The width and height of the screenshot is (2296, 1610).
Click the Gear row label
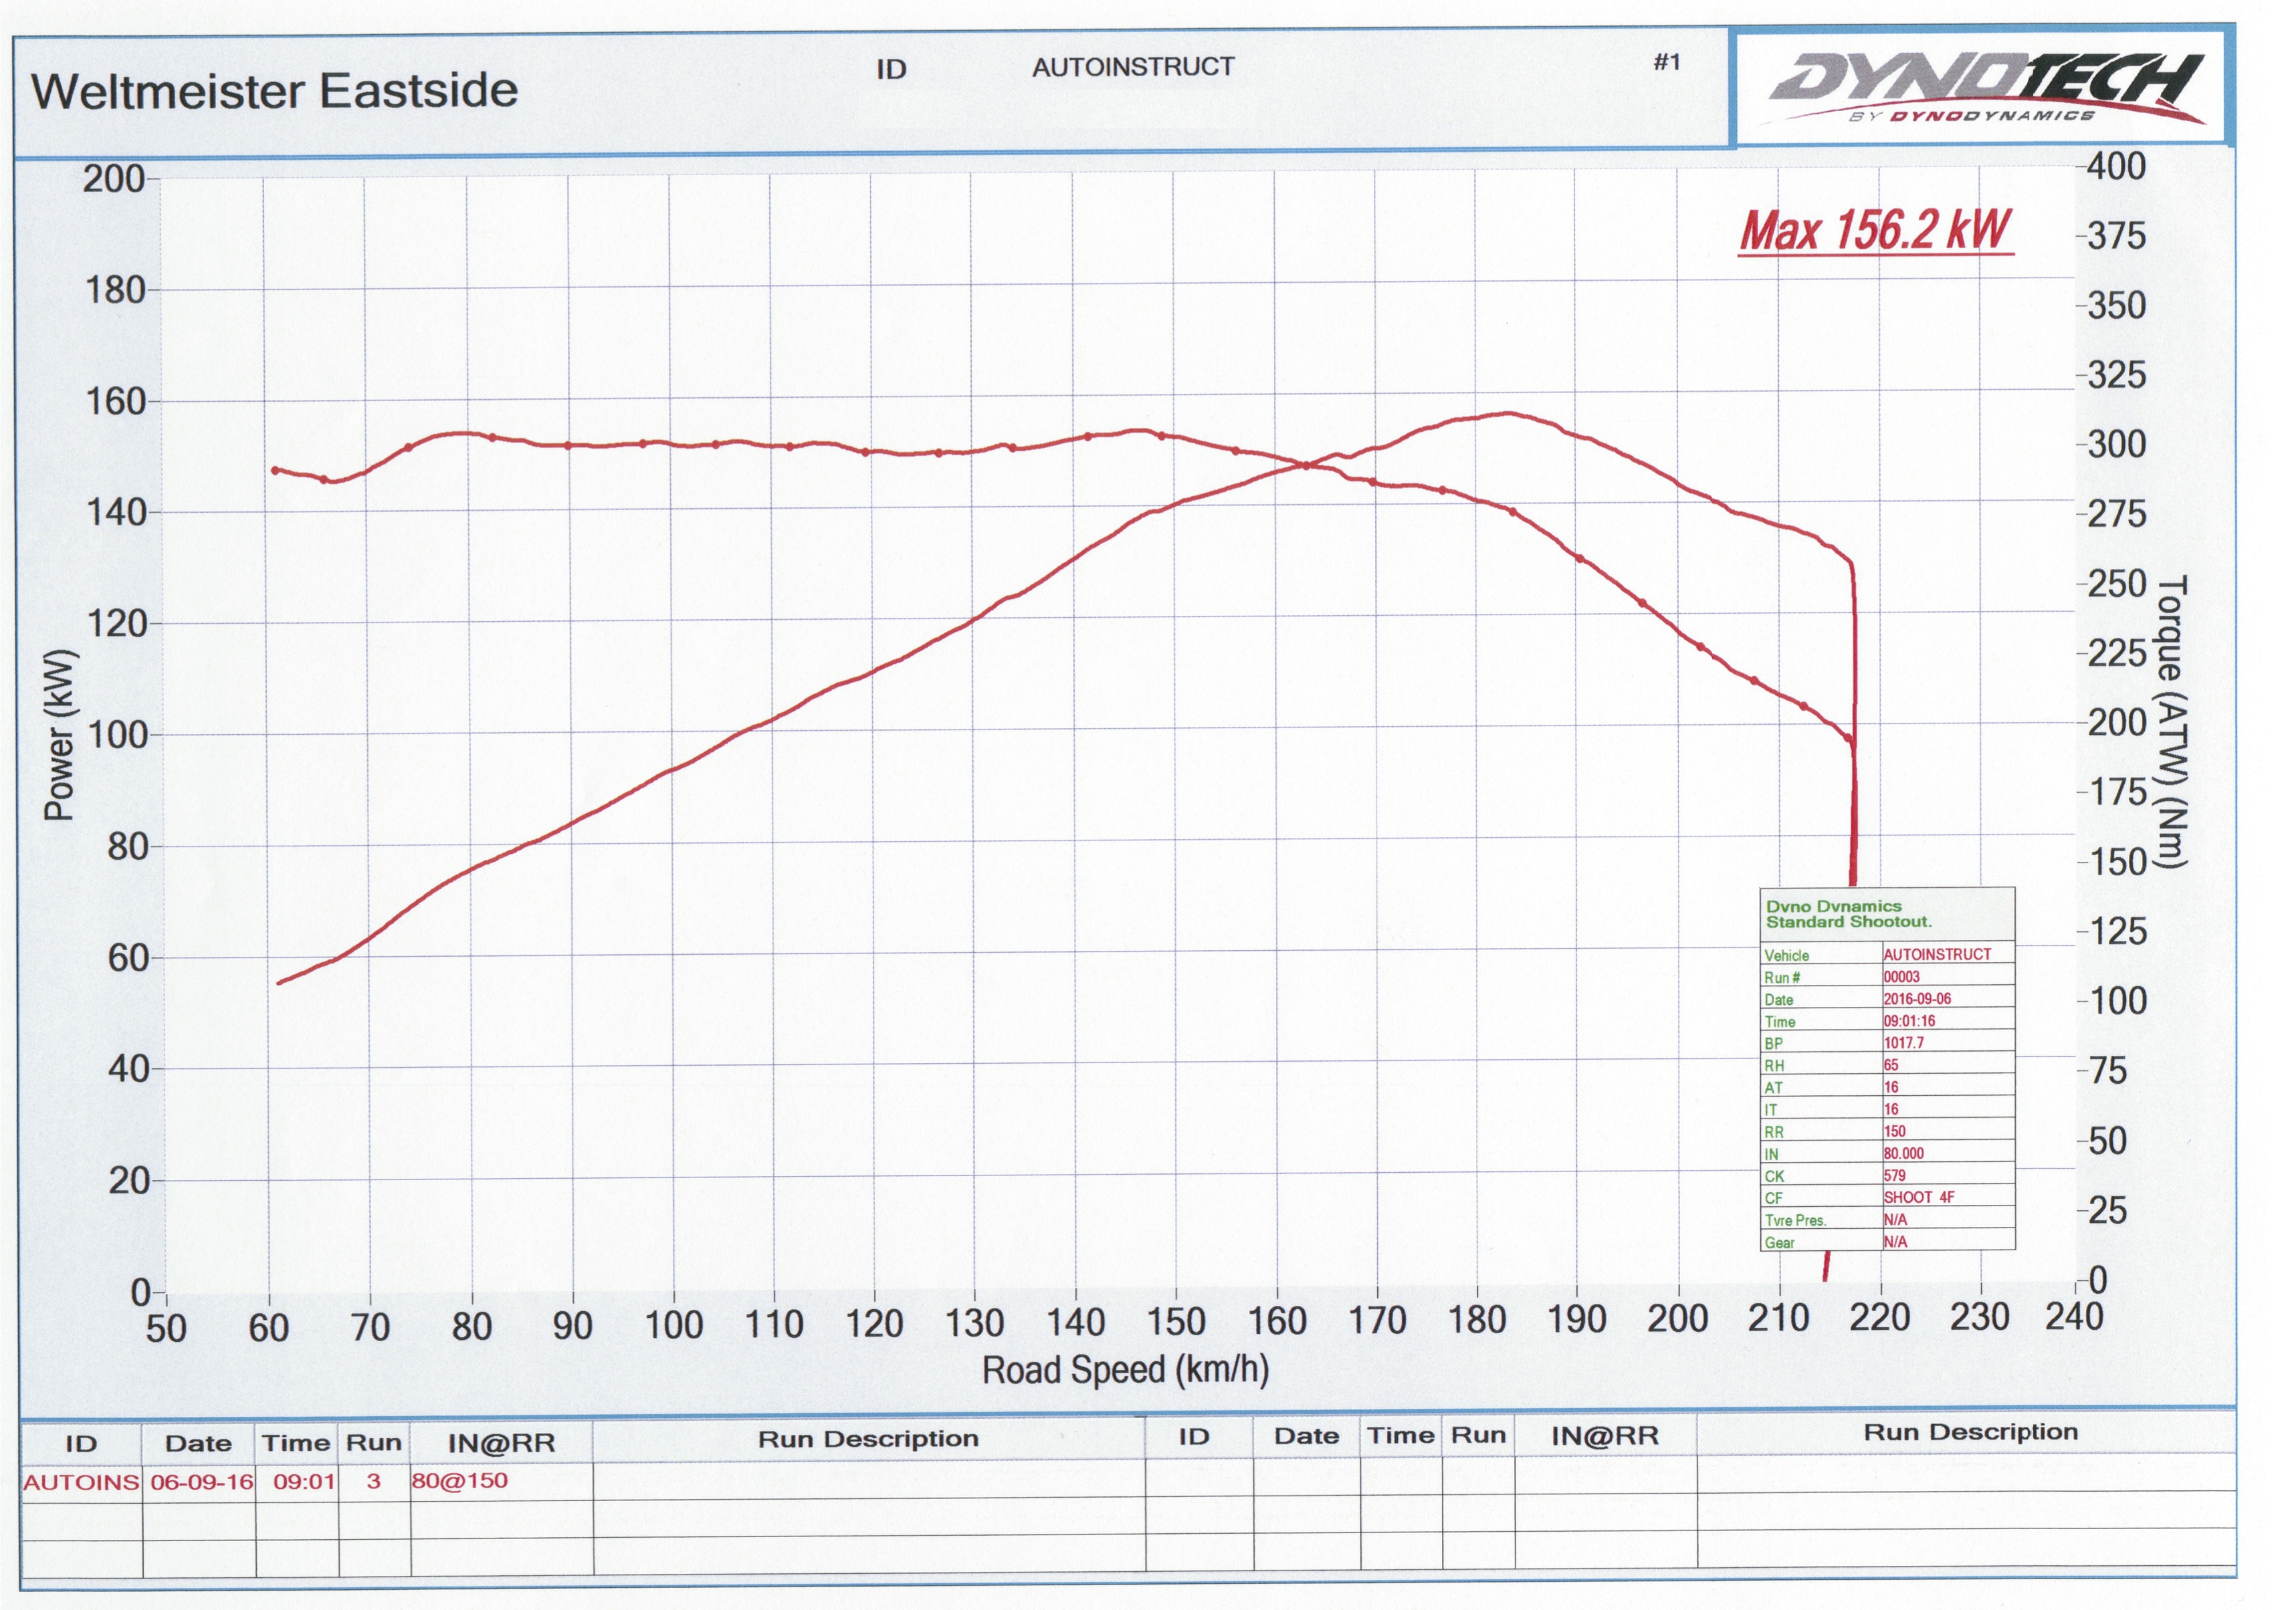(x=1779, y=1242)
